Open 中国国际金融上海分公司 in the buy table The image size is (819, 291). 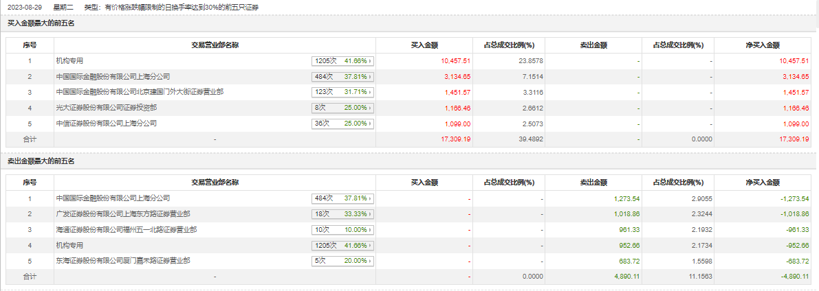[x=113, y=77]
